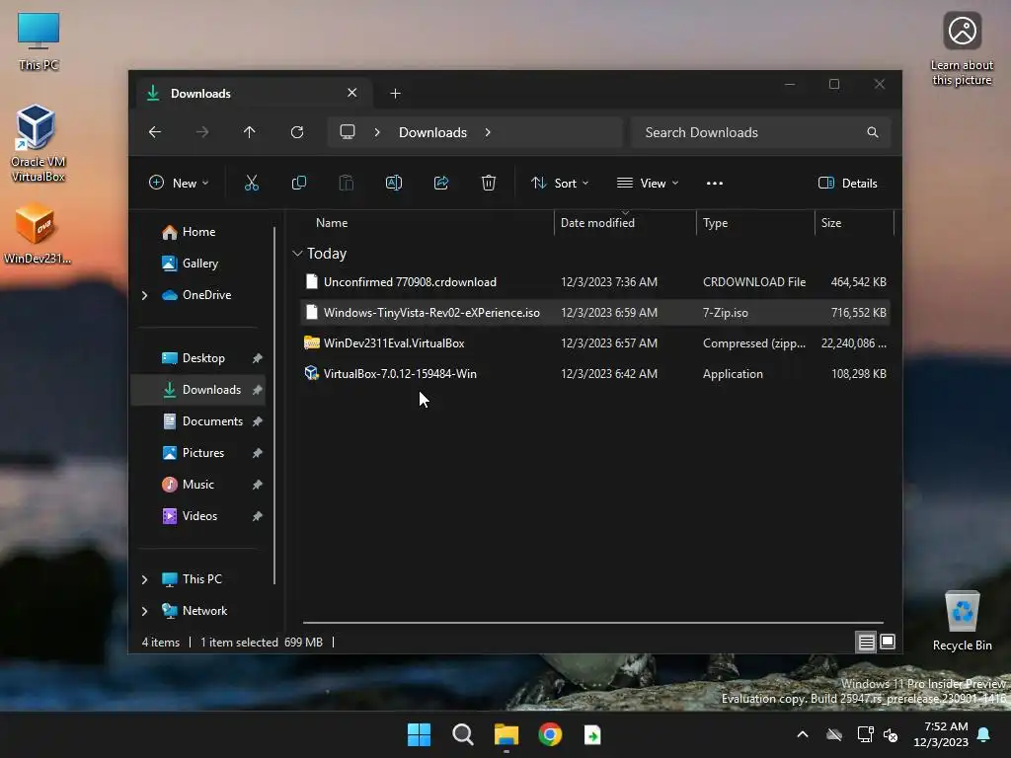
Task: Refresh the Downloads folder
Action: 297,132
